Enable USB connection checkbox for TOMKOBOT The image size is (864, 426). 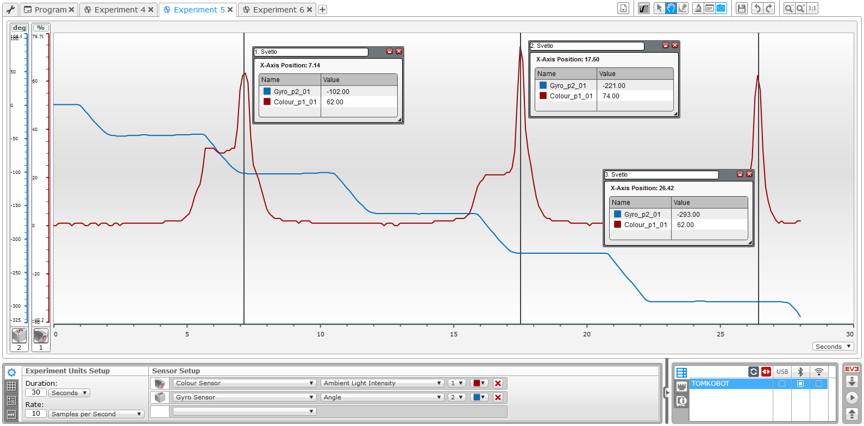click(782, 384)
